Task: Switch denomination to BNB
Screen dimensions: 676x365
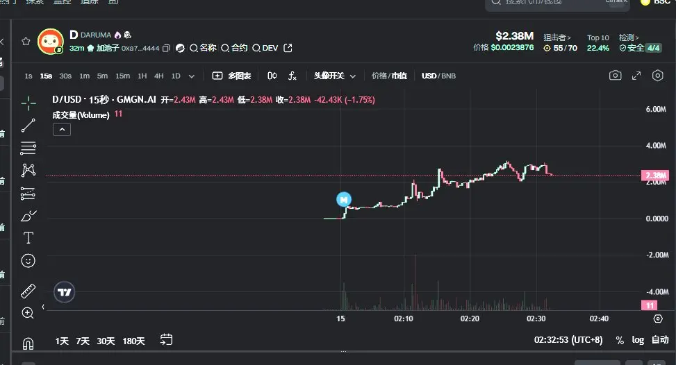Action: (448, 76)
